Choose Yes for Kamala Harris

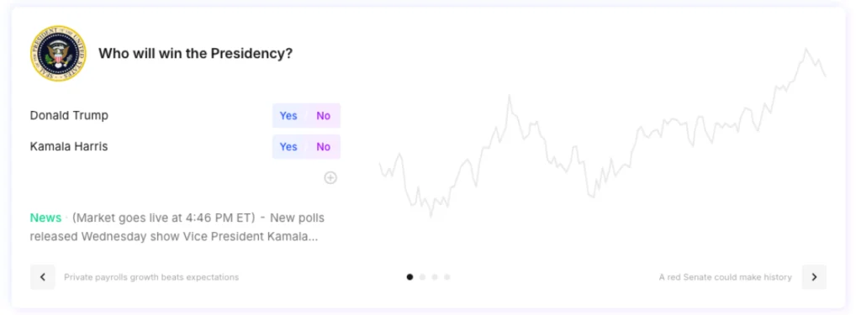point(288,146)
